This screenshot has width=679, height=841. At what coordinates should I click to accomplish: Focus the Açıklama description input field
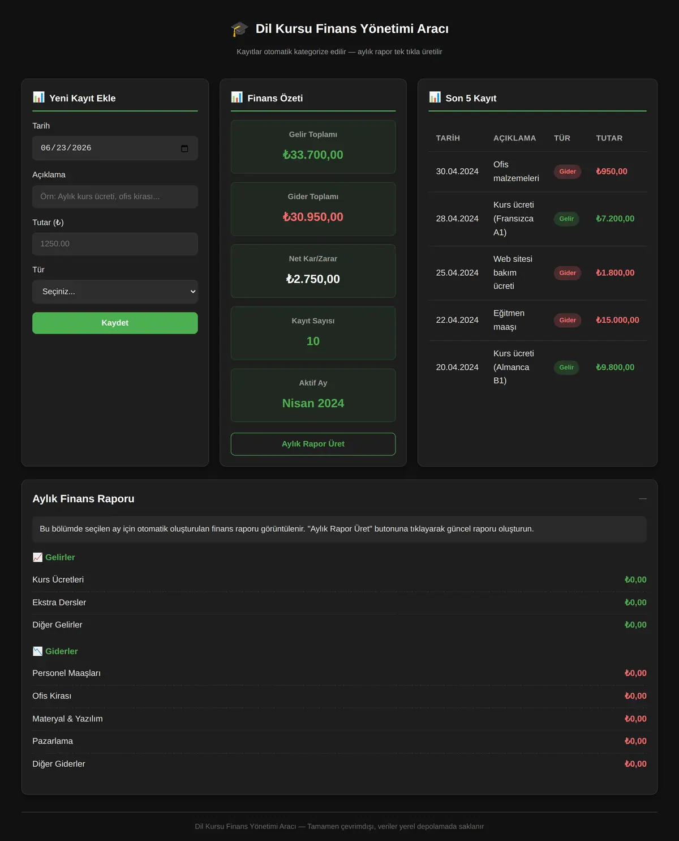click(115, 197)
